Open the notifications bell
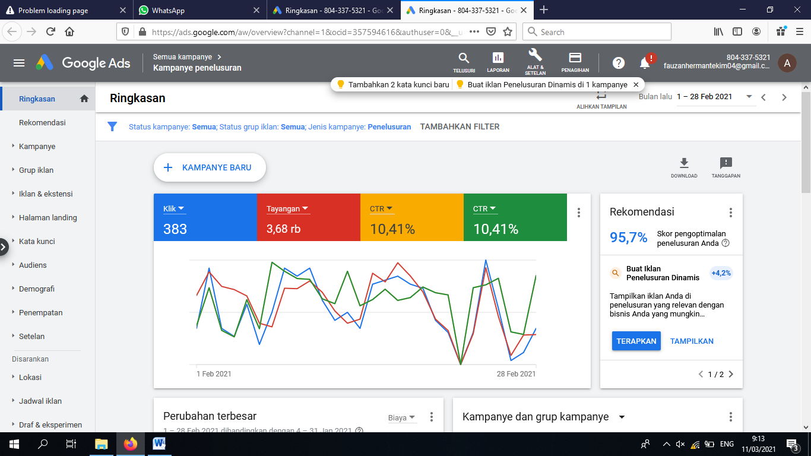 (x=645, y=63)
